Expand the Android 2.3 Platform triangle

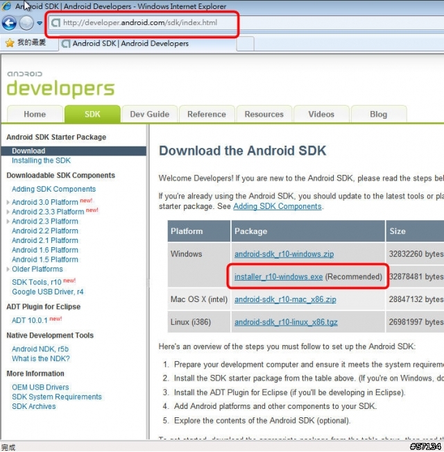[8, 221]
